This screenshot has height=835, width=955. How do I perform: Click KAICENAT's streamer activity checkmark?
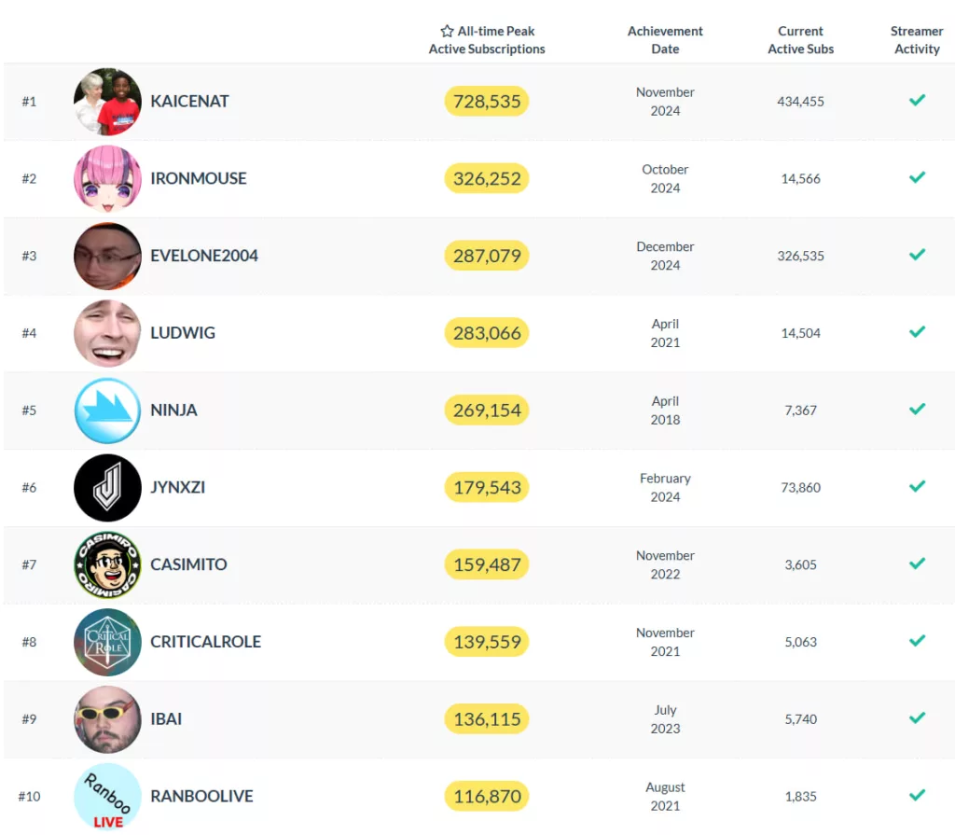[918, 100]
